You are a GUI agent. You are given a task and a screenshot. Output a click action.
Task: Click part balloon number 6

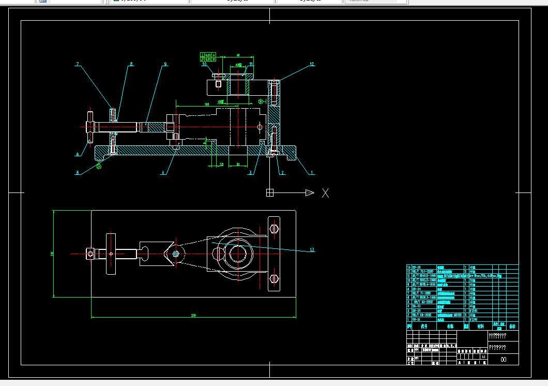[78, 154]
